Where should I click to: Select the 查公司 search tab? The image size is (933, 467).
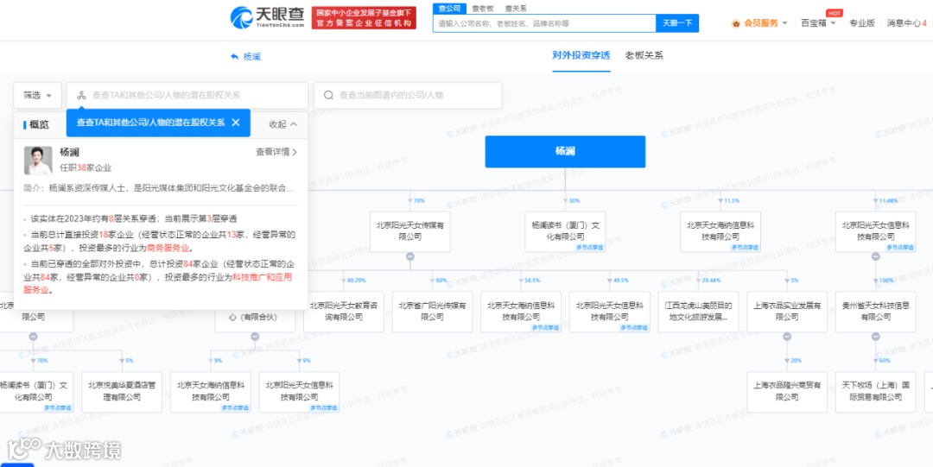(450, 9)
